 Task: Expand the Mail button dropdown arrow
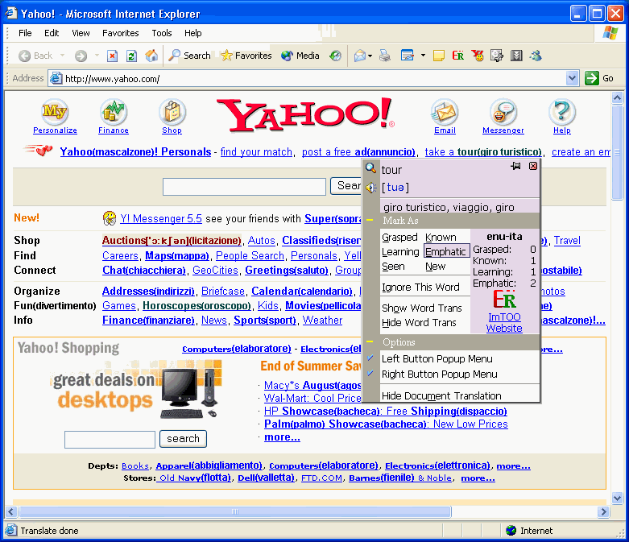(370, 56)
